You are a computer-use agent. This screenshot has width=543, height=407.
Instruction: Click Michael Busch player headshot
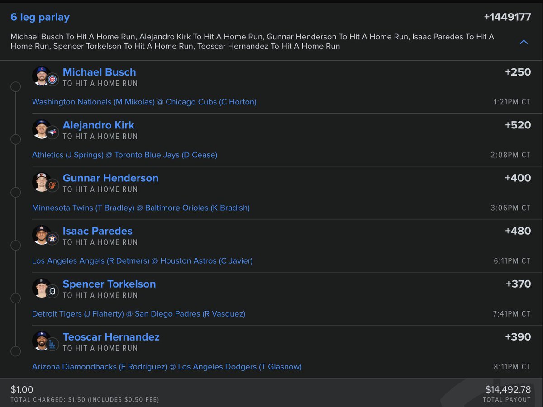tap(41, 76)
